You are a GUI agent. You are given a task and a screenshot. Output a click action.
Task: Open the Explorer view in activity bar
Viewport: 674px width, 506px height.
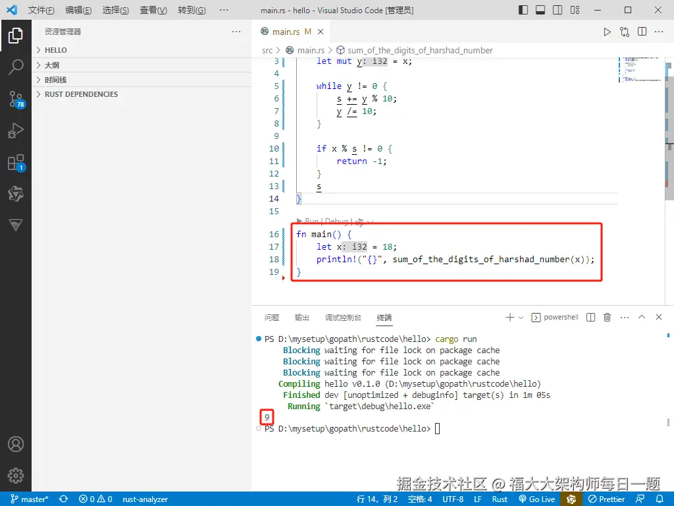point(16,36)
